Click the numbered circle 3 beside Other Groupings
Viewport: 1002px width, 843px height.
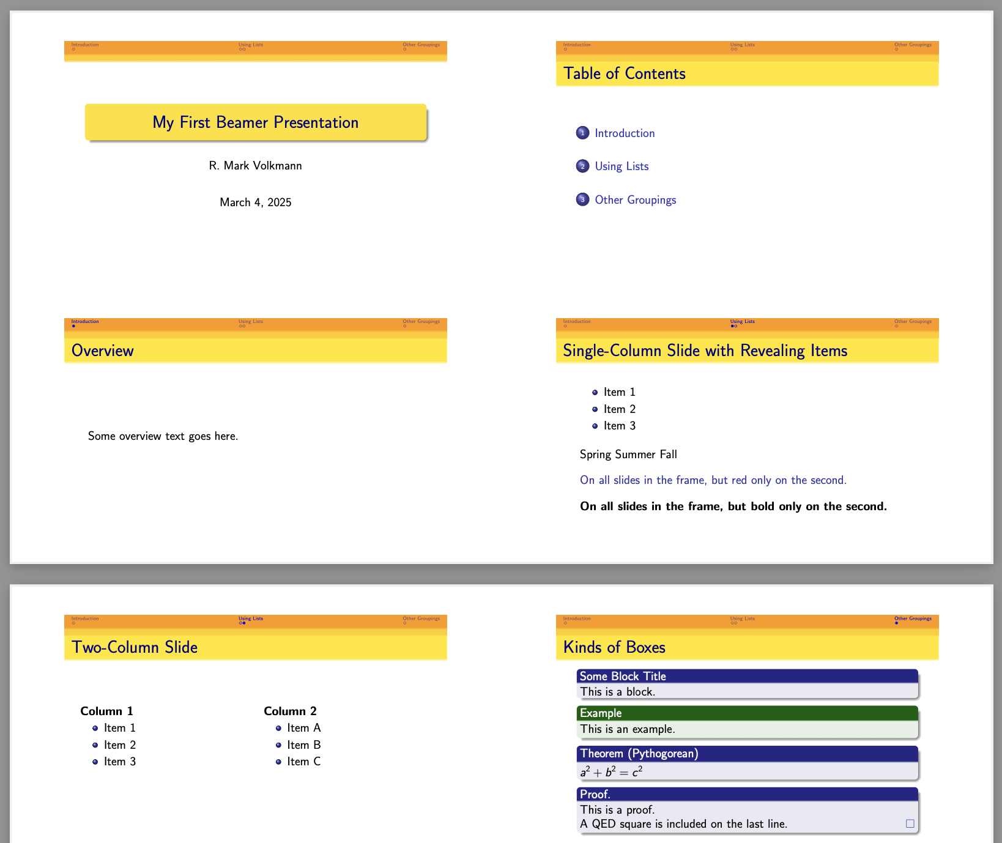pos(582,199)
